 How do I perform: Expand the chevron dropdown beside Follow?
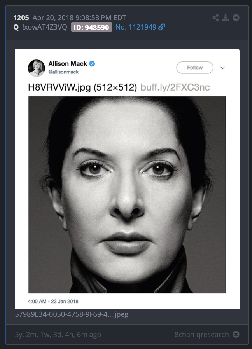(x=222, y=68)
